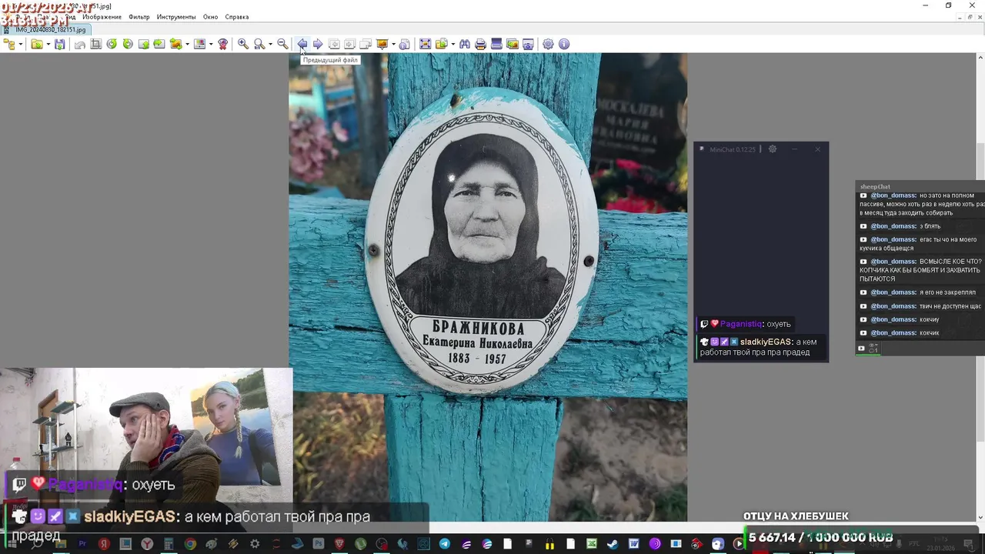Go to previous file with left arrow
The width and height of the screenshot is (985, 554).
click(x=302, y=44)
